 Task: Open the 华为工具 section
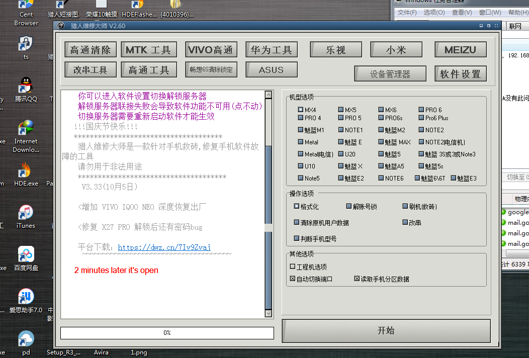tap(272, 50)
